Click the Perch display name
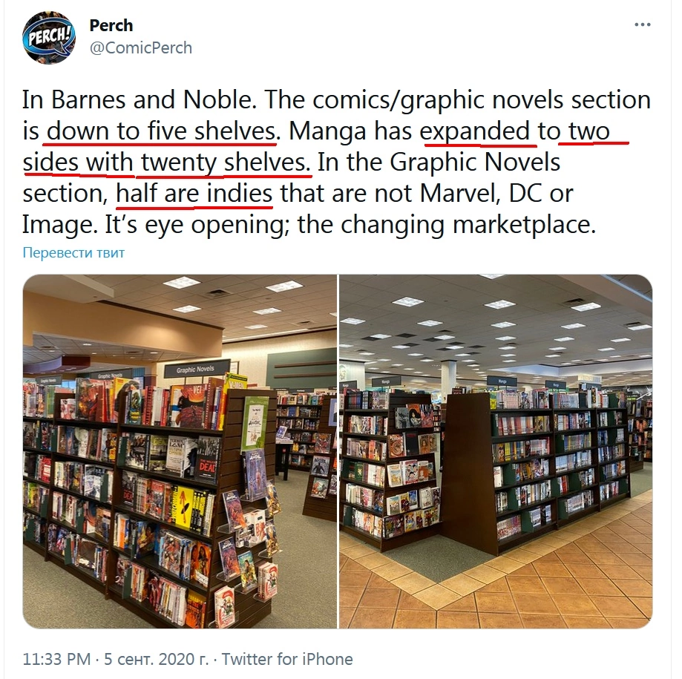Image resolution: width=682 pixels, height=679 pixels. tap(111, 25)
